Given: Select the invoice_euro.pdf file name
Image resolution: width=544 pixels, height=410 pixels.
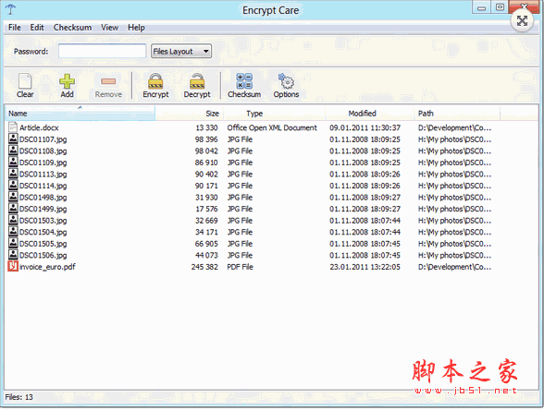Looking at the screenshot, I should coord(47,267).
